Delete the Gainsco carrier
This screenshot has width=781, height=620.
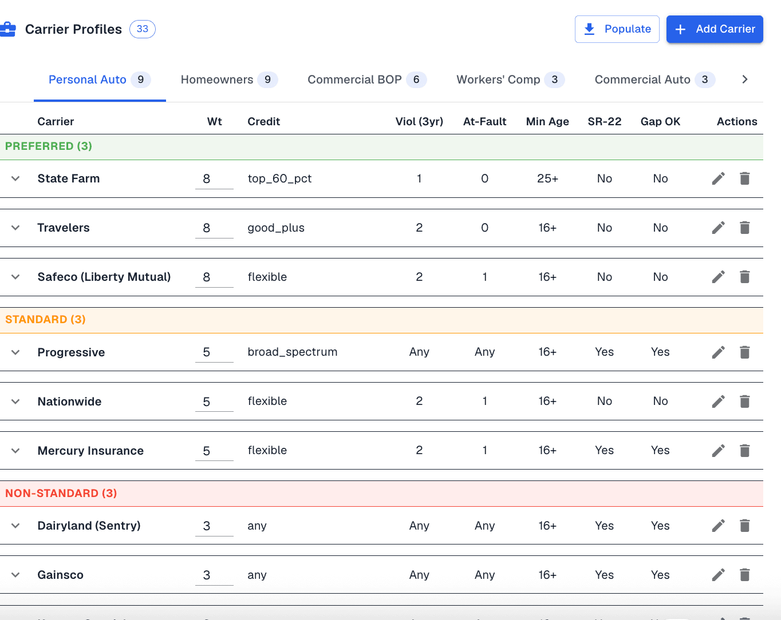point(744,575)
